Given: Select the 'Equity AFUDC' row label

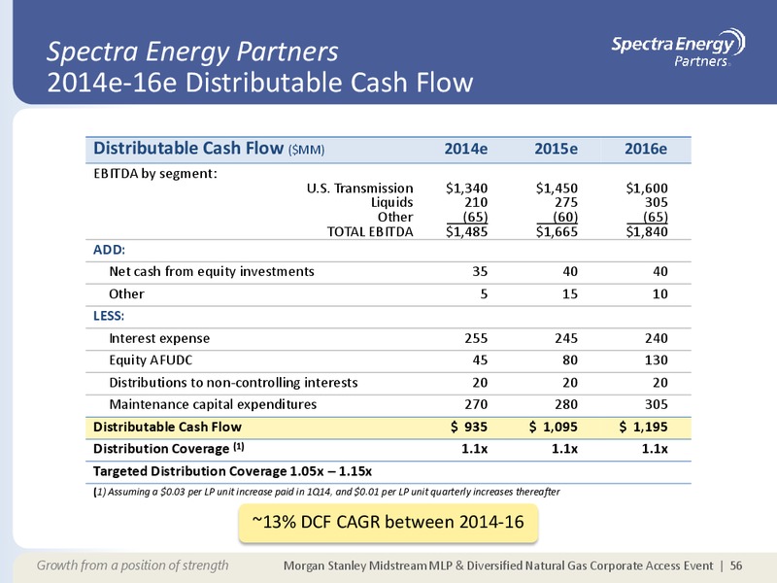Looking at the screenshot, I should coord(151,360).
